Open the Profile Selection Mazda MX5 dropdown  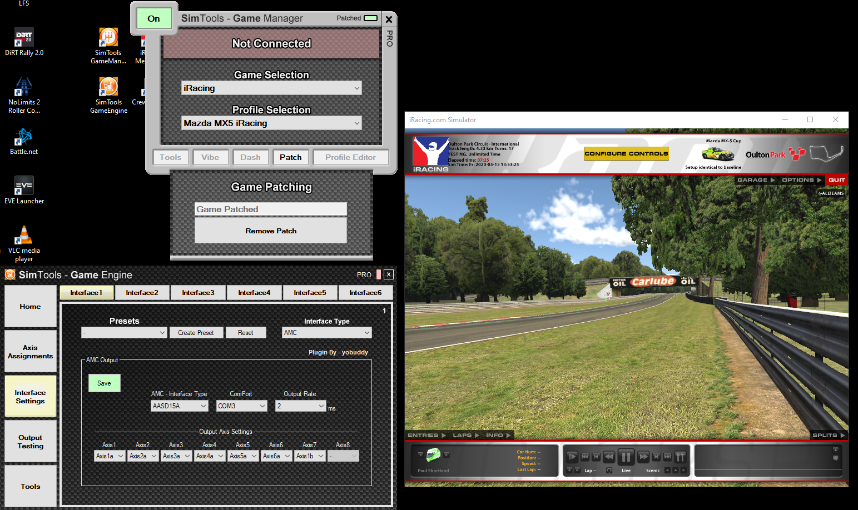click(x=271, y=123)
